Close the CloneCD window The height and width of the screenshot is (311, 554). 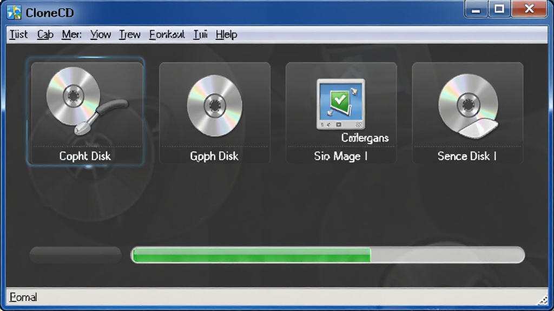point(529,9)
